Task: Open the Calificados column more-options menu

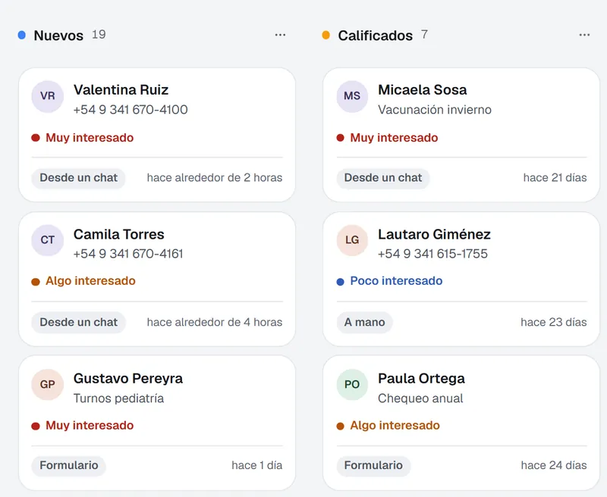Action: (584, 35)
